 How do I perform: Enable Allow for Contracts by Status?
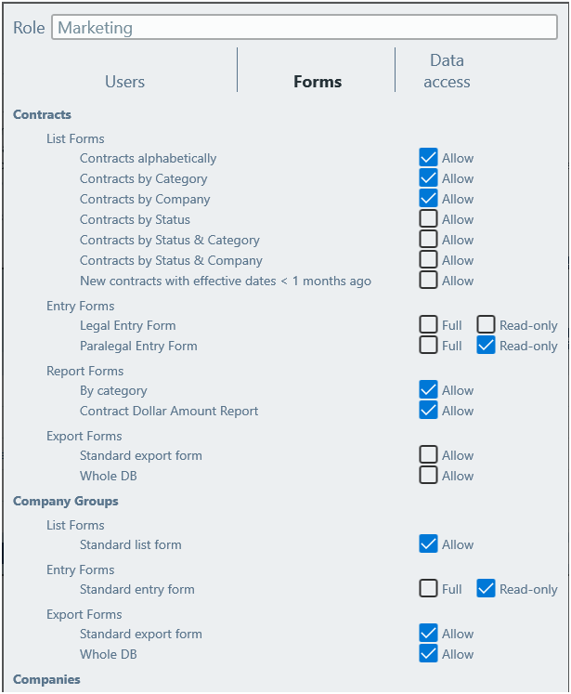tap(428, 220)
